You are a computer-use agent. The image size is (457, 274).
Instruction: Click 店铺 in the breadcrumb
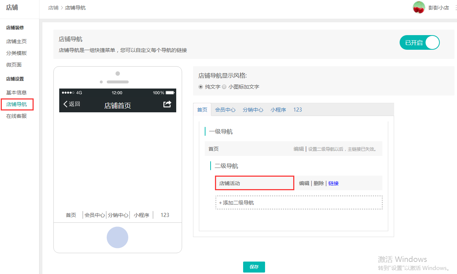coord(53,8)
